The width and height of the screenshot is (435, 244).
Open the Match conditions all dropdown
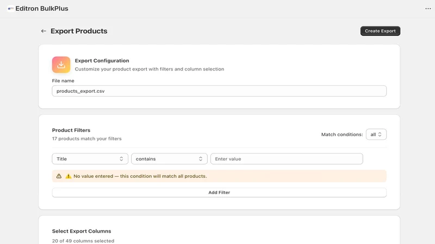coord(376,134)
